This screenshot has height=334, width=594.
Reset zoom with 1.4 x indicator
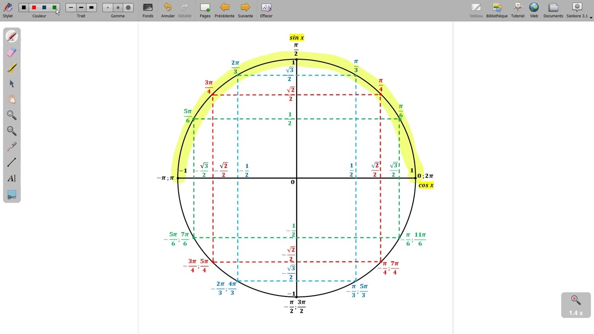coord(576,305)
